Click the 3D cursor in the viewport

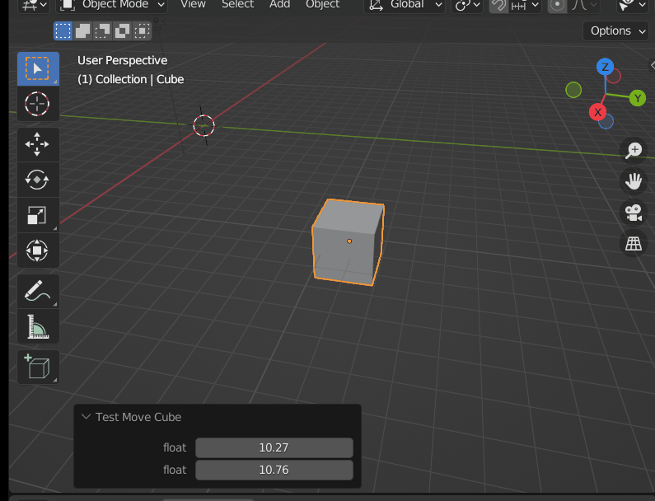(204, 125)
